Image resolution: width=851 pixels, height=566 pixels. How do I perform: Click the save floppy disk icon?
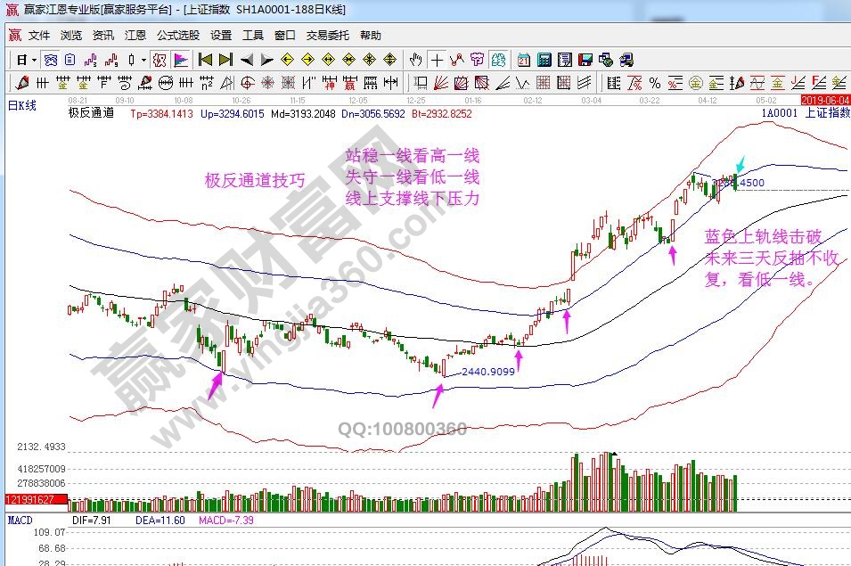585,61
